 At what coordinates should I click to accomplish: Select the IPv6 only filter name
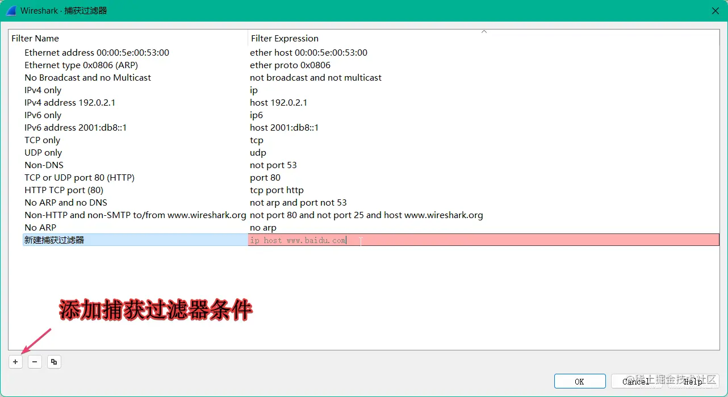[x=43, y=115]
